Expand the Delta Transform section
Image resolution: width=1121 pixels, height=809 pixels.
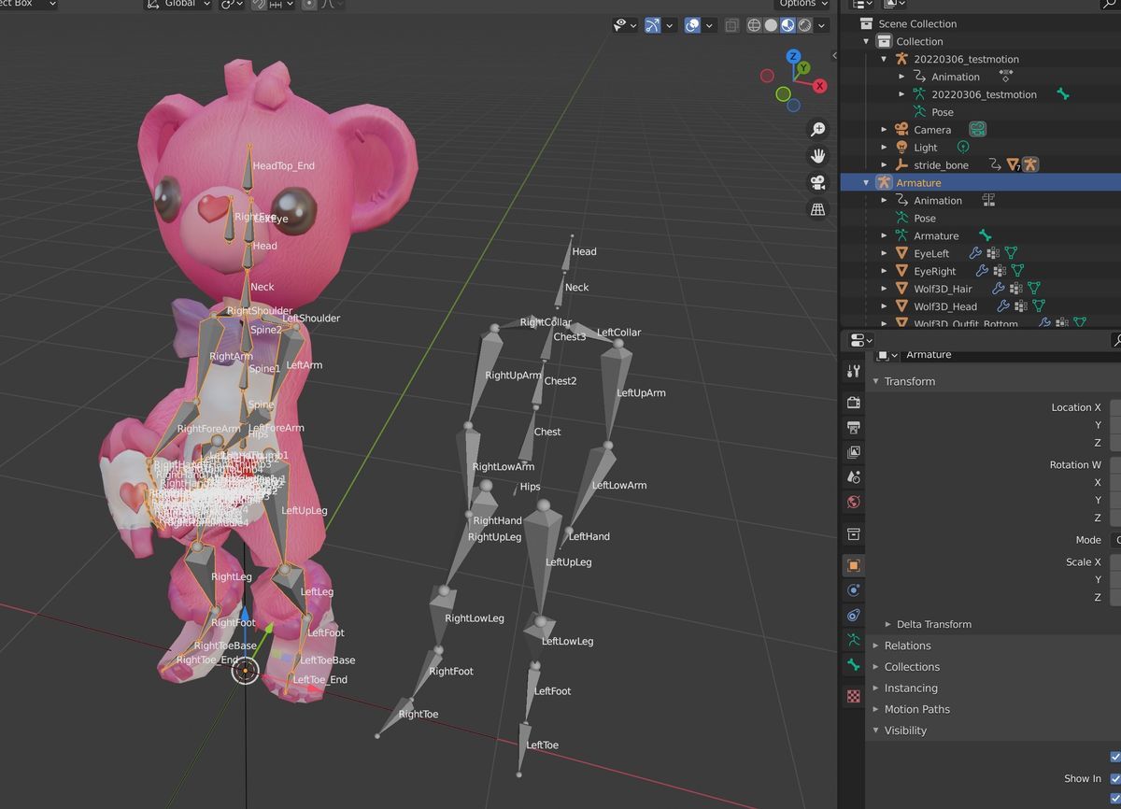[x=934, y=624]
